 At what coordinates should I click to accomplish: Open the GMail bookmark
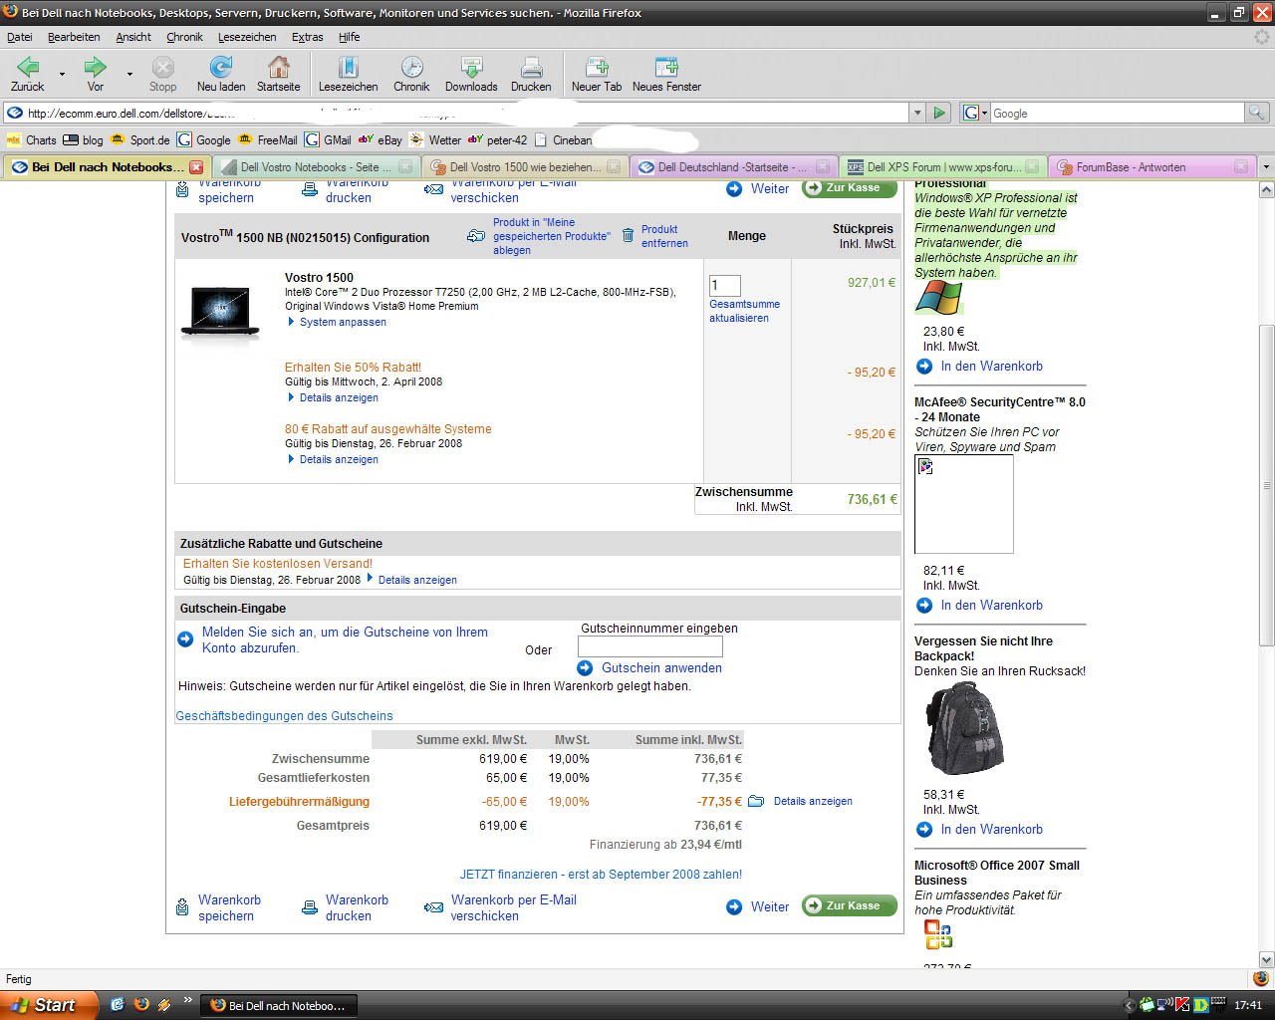click(x=329, y=139)
